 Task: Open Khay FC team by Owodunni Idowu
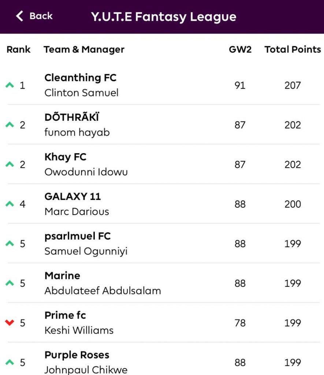click(164, 164)
